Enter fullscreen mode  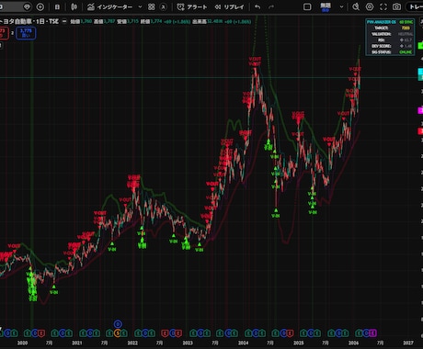[x=383, y=6]
